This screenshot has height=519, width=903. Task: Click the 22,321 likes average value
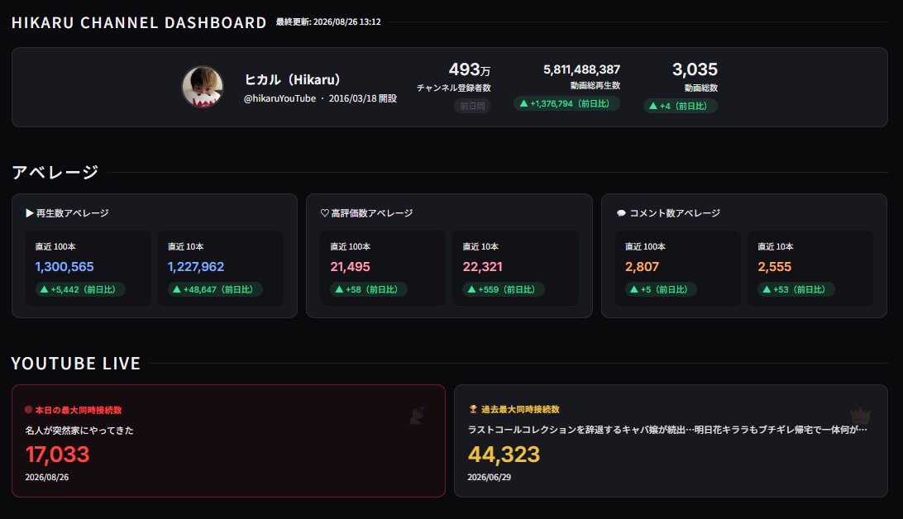pyautogui.click(x=483, y=267)
